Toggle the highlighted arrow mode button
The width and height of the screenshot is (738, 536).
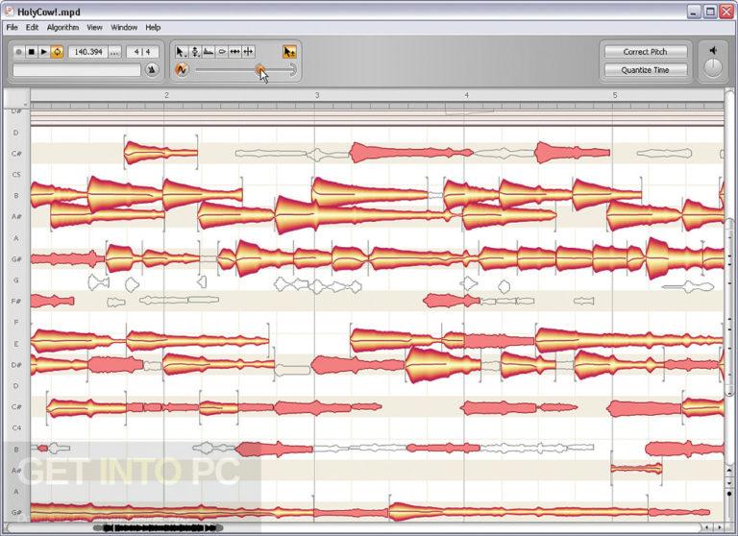point(289,52)
